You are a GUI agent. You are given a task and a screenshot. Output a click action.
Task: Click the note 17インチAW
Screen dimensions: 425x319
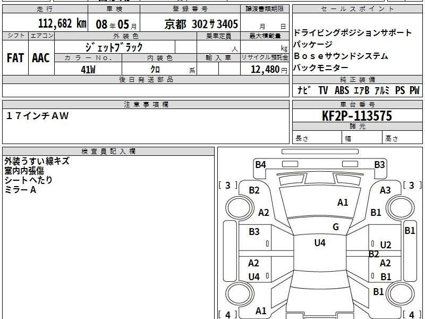pos(37,116)
